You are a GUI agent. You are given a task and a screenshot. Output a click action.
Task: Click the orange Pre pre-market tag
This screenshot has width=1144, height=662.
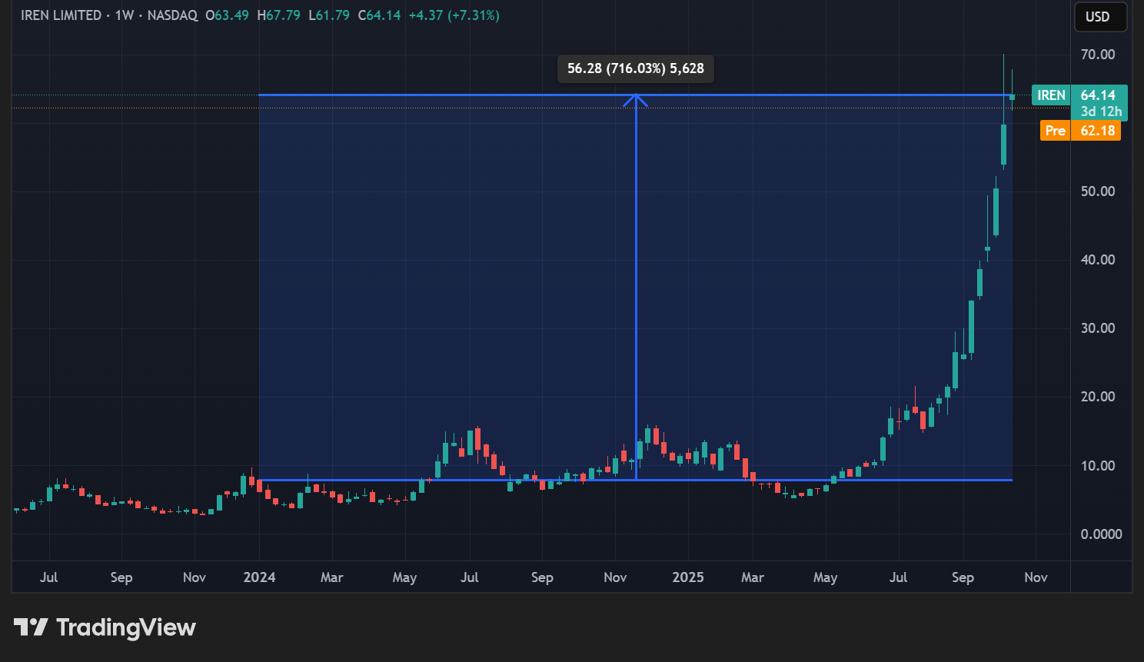[x=1055, y=131]
